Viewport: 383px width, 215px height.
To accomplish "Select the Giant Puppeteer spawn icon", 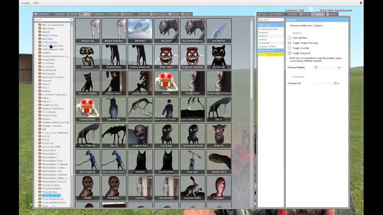I will click(87, 162).
